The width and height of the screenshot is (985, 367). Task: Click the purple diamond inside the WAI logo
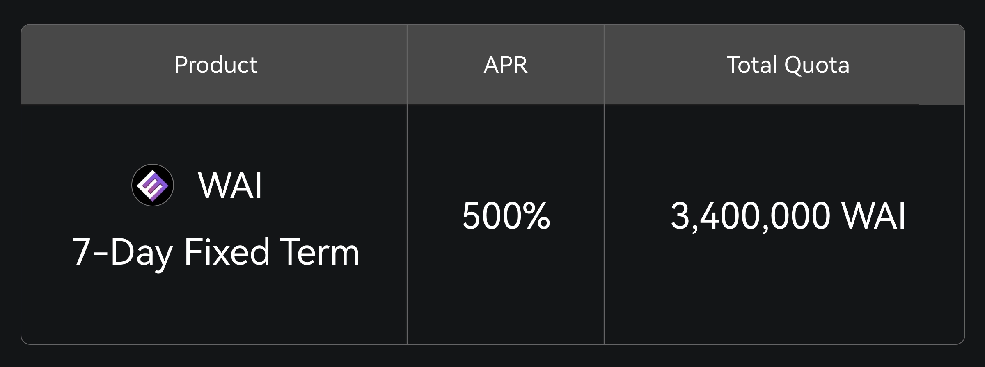pyautogui.click(x=153, y=186)
